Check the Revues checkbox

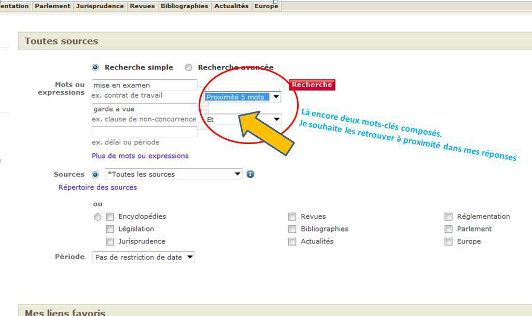click(x=292, y=217)
